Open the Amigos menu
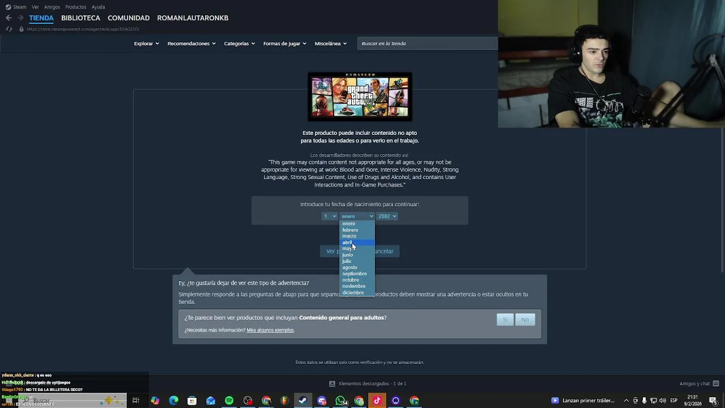 pos(52,7)
